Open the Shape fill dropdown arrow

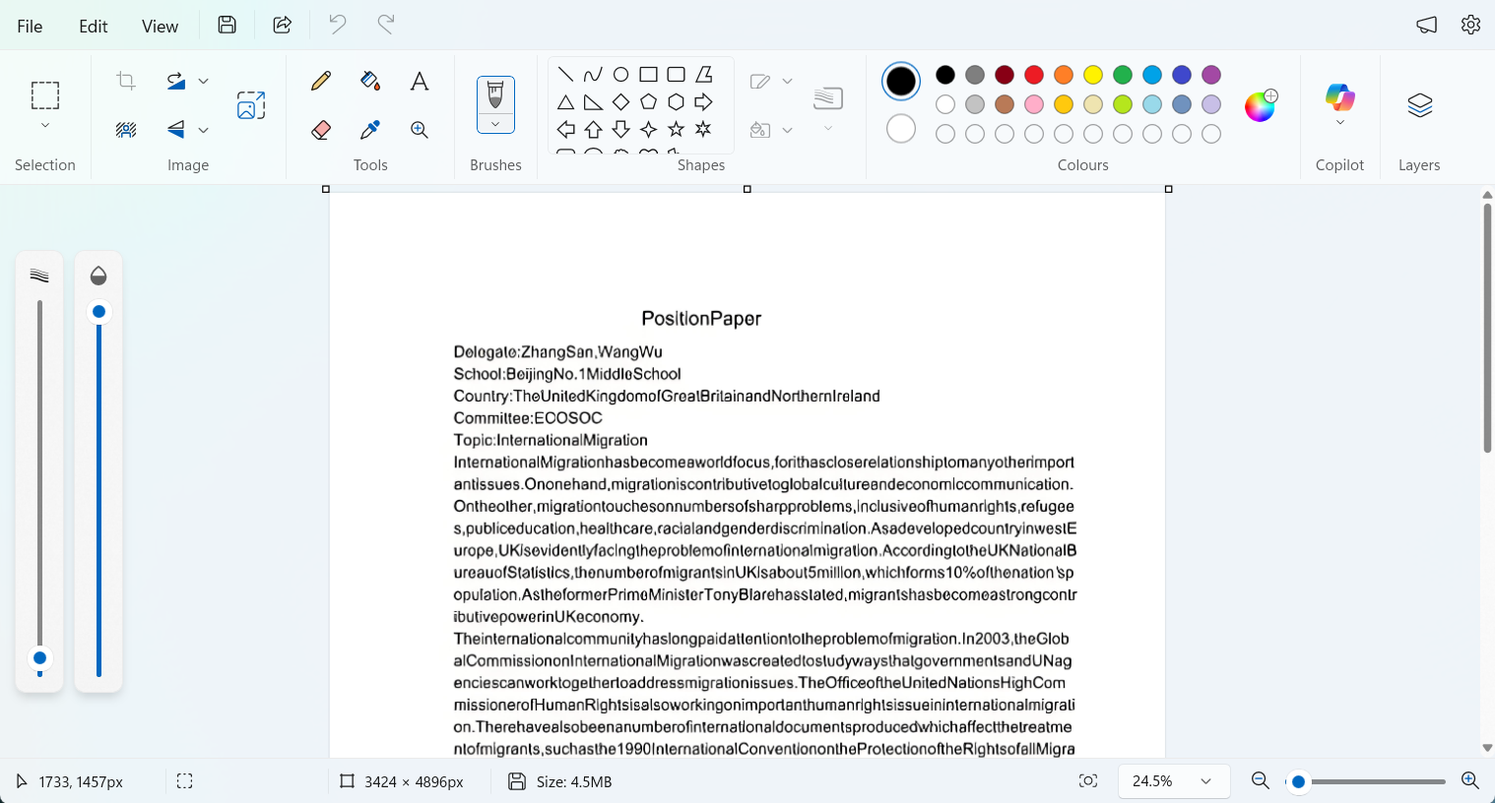(787, 130)
